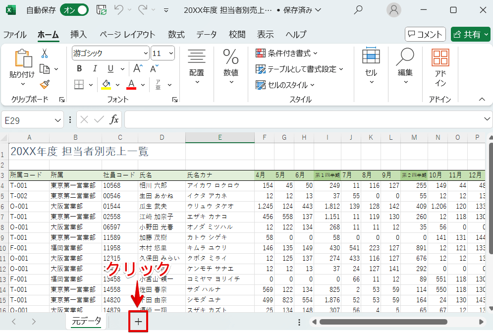Go to the 校閲 tab

237,34
